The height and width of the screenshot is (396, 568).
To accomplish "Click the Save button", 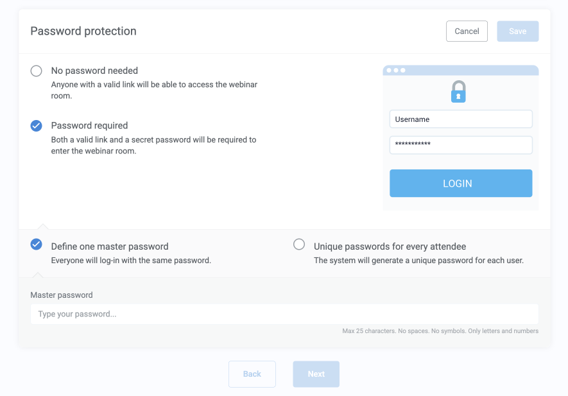I will point(517,31).
